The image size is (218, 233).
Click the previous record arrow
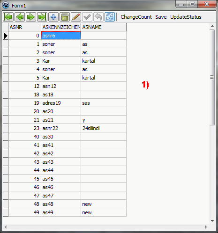pos(20,17)
